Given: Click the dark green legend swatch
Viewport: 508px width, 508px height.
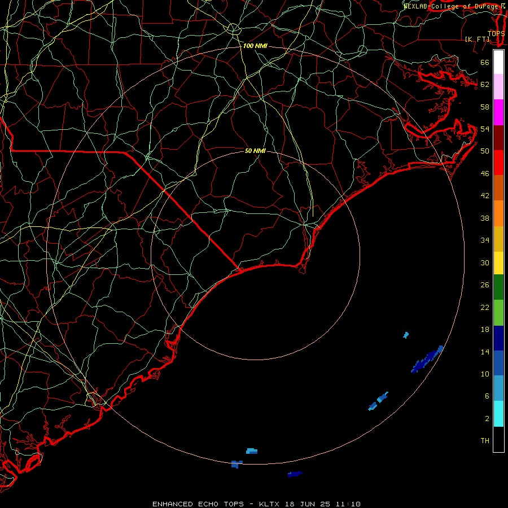Looking at the screenshot, I should (498, 287).
